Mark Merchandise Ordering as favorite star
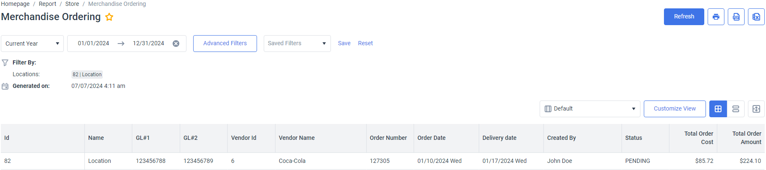The width and height of the screenshot is (766, 170). click(109, 17)
